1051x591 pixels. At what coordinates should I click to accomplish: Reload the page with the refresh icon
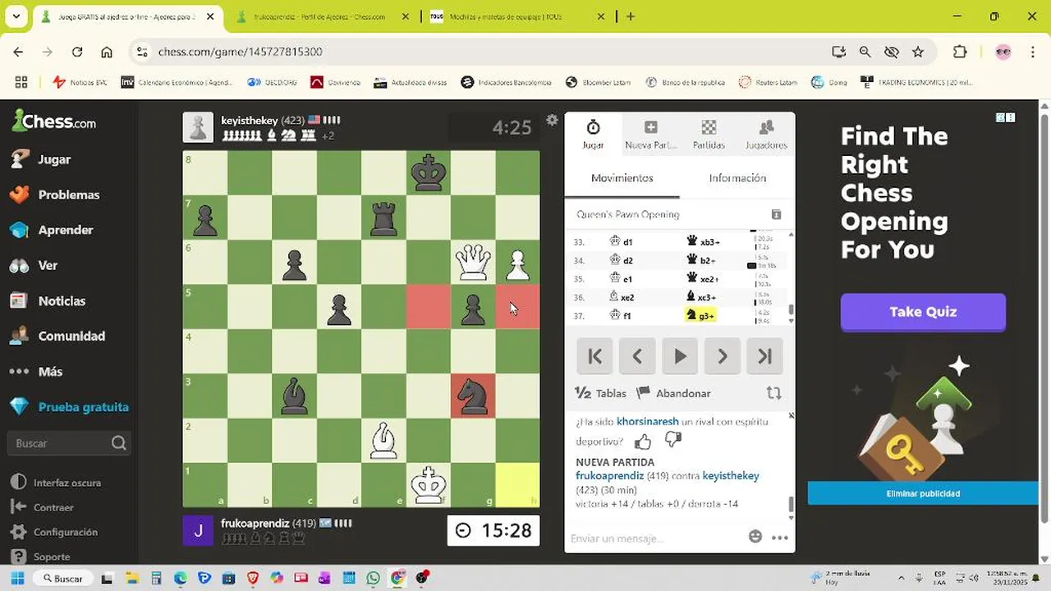77,52
